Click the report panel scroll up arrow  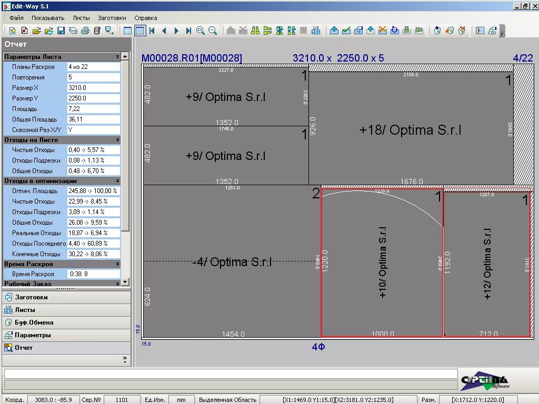tap(125, 56)
